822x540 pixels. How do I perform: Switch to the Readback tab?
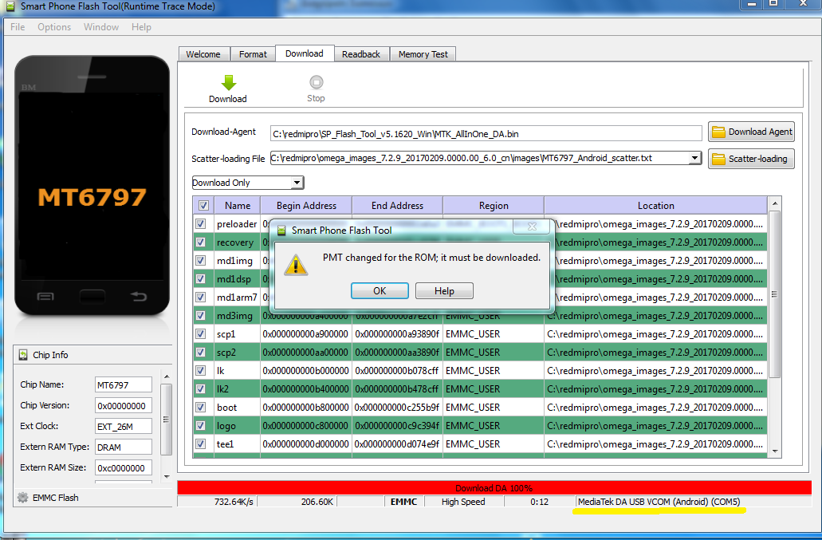click(361, 54)
